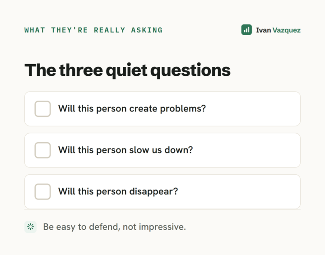Click 'The three quiet questions' heading
The width and height of the screenshot is (325, 255).
(127, 70)
